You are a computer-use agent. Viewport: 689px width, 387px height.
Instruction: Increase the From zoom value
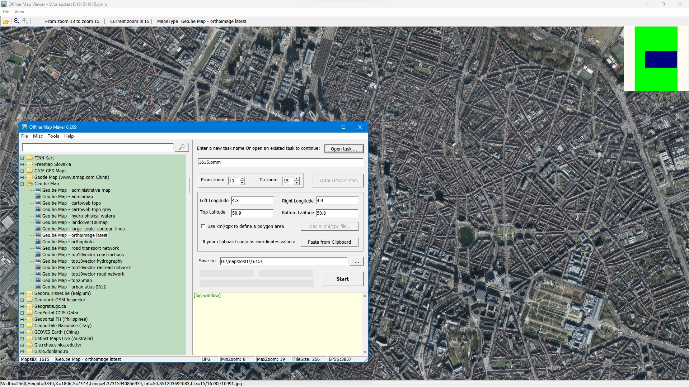[242, 178]
